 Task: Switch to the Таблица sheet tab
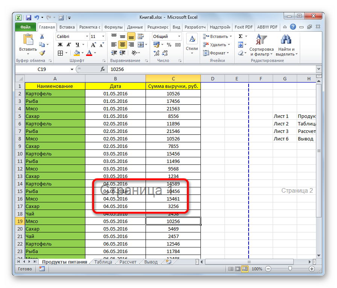[x=103, y=262]
